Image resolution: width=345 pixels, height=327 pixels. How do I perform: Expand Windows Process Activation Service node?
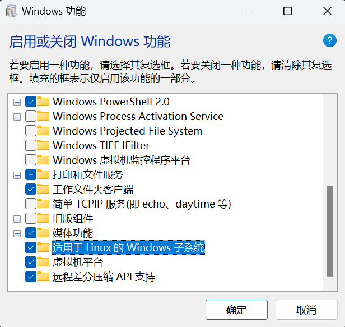(x=17, y=117)
